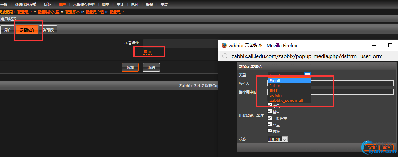Open the 警报 menu item

pyautogui.click(x=150, y=5)
